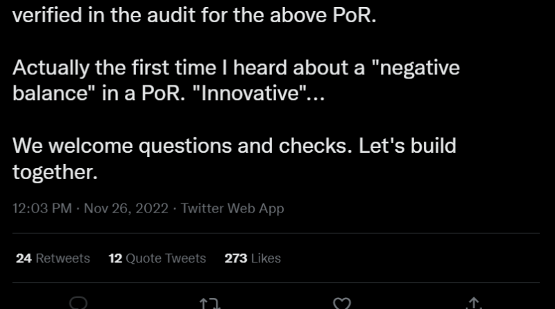Click the word "together."
555x309 pixels.
[x=55, y=172]
